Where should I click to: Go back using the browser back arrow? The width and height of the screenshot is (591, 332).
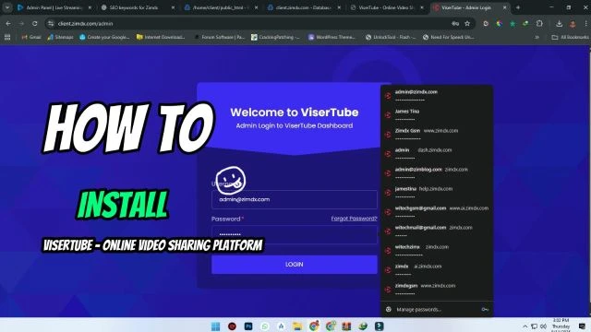click(8, 23)
